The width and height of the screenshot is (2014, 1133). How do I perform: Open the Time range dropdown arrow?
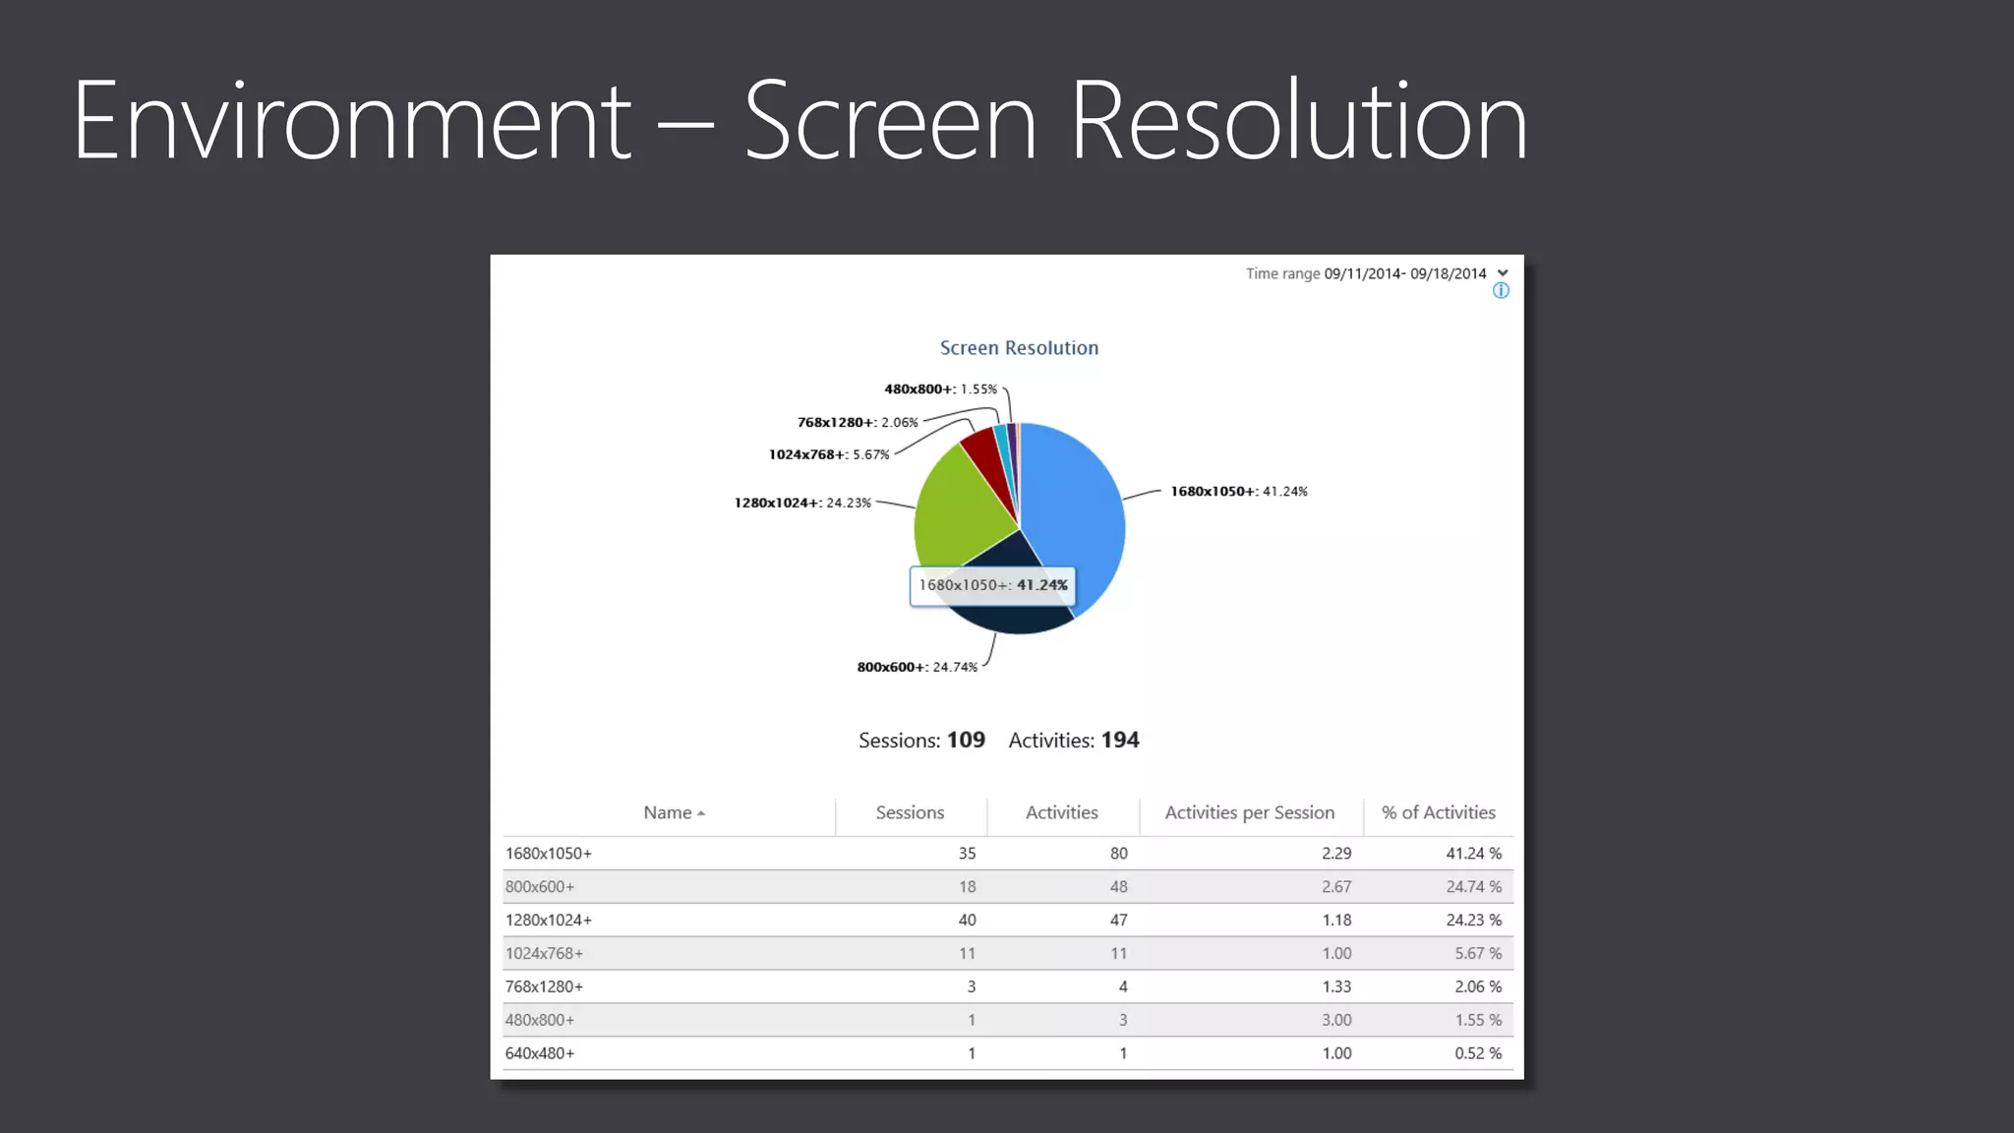tap(1502, 273)
